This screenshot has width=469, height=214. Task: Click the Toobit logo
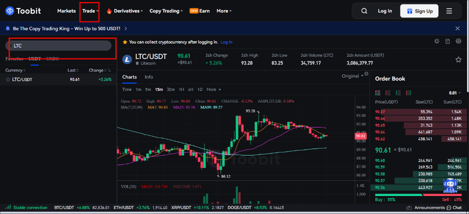click(24, 11)
